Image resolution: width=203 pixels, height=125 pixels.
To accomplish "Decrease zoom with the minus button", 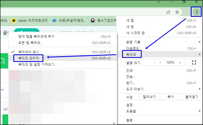I will (160, 62).
